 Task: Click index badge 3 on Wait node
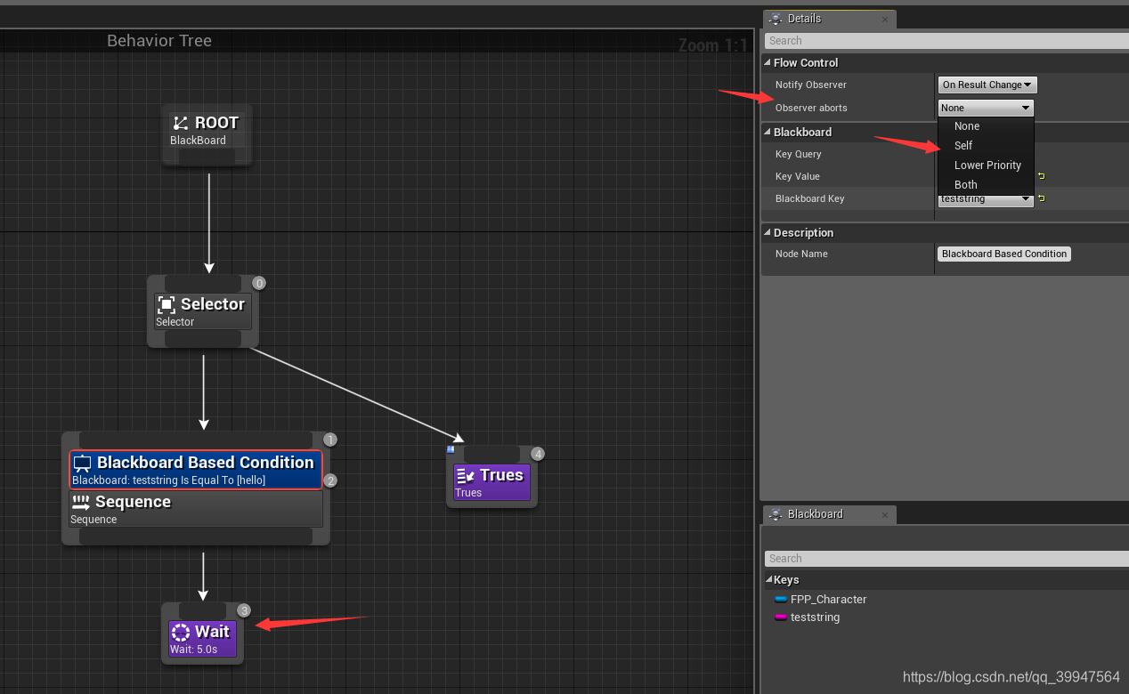click(x=244, y=610)
